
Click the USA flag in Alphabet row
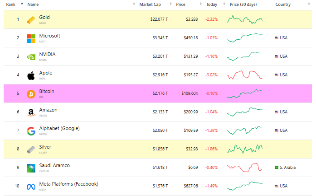pos(277,131)
